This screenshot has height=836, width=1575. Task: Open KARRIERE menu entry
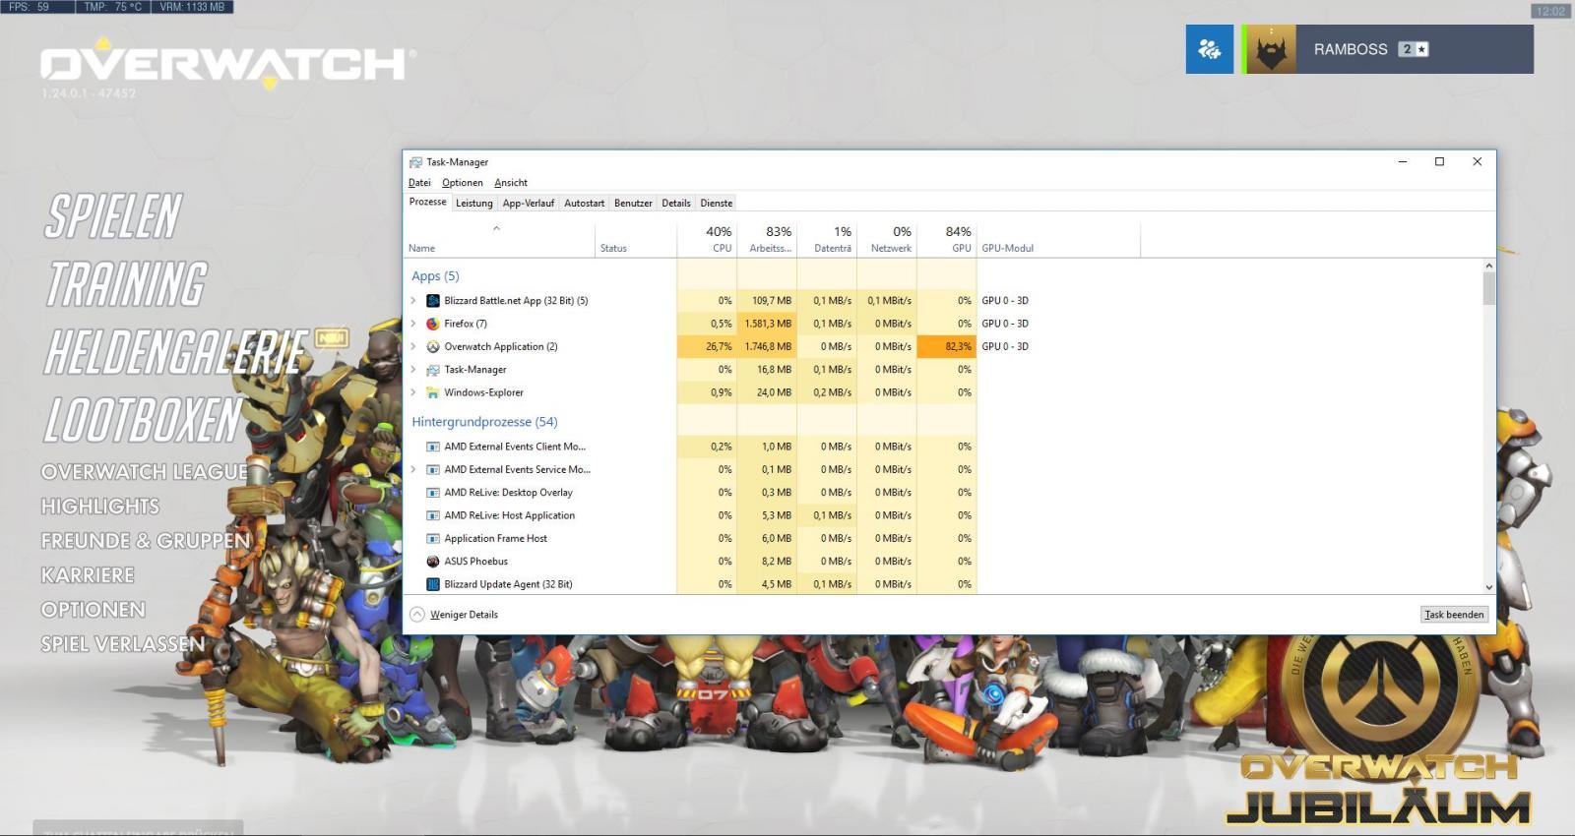88,575
